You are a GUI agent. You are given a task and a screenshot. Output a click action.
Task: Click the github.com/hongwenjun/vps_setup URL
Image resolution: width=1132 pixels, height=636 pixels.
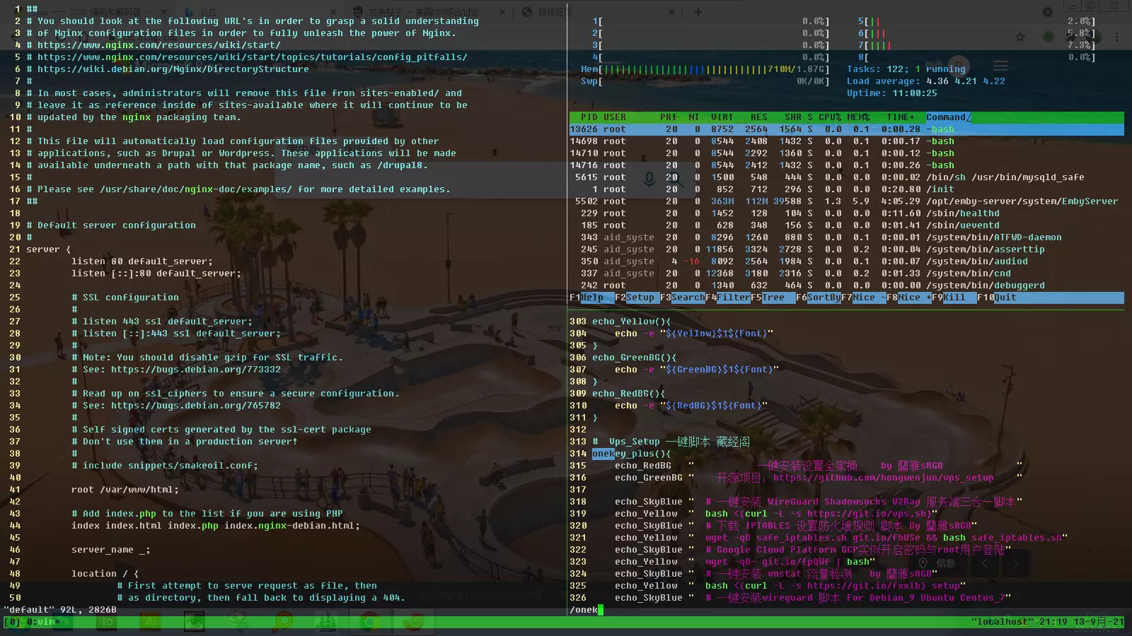(884, 478)
